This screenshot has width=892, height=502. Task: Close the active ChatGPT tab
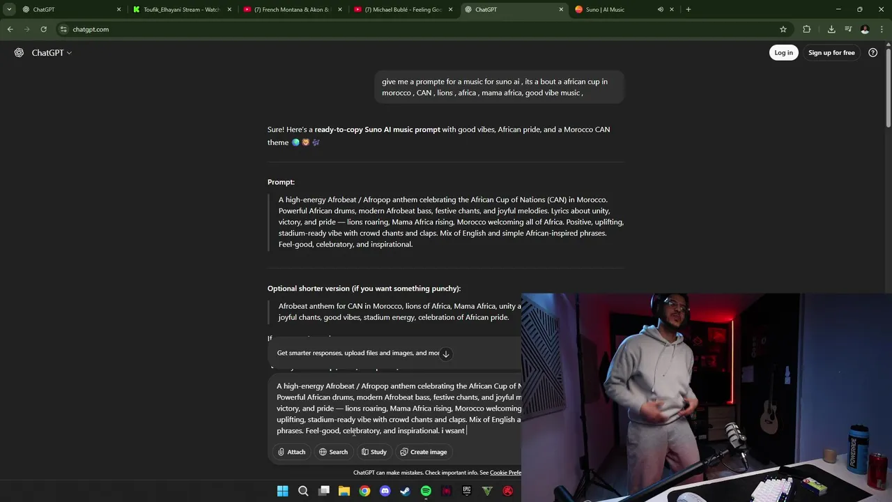tap(561, 9)
